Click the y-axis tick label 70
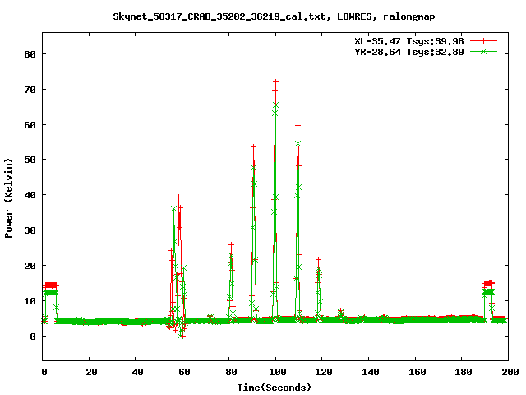This screenshot has width=526, height=395. coord(30,90)
